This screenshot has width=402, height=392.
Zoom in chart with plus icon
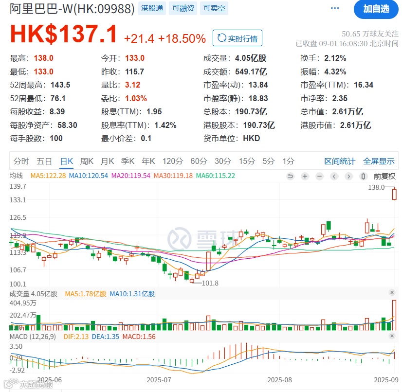point(305,176)
